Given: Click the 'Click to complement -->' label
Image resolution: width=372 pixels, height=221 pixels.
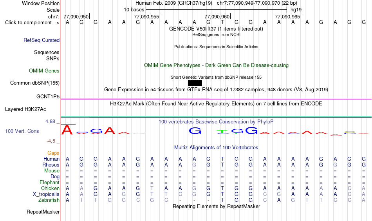Looking at the screenshot, I should (32, 23).
